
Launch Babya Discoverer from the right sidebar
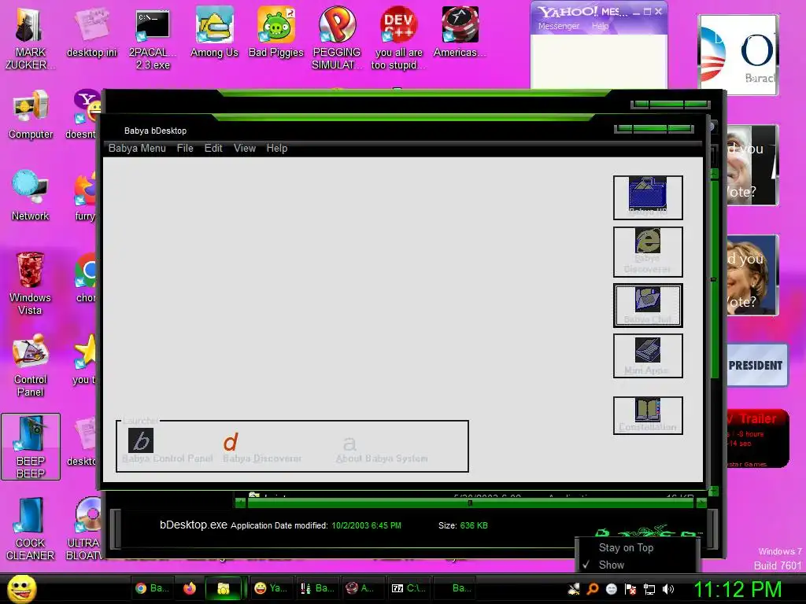click(648, 252)
